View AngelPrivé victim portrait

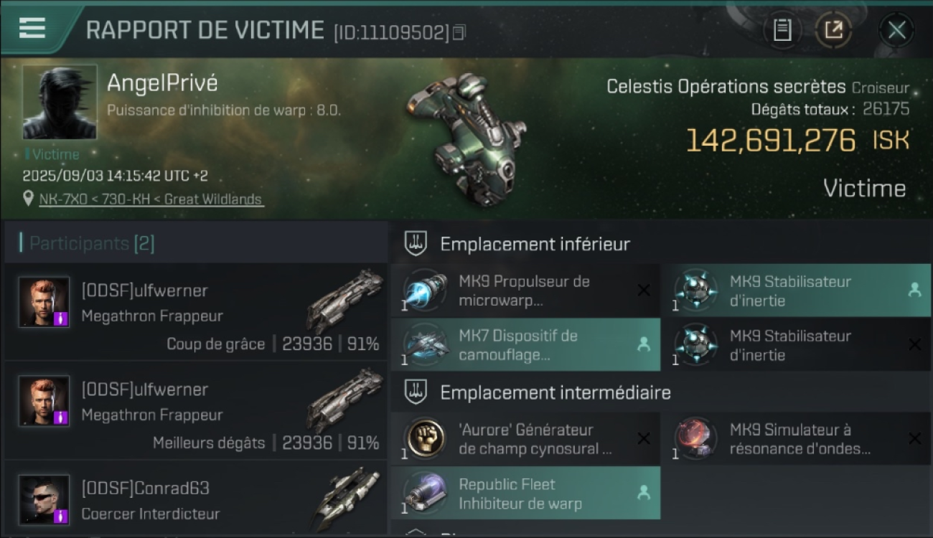(60, 102)
